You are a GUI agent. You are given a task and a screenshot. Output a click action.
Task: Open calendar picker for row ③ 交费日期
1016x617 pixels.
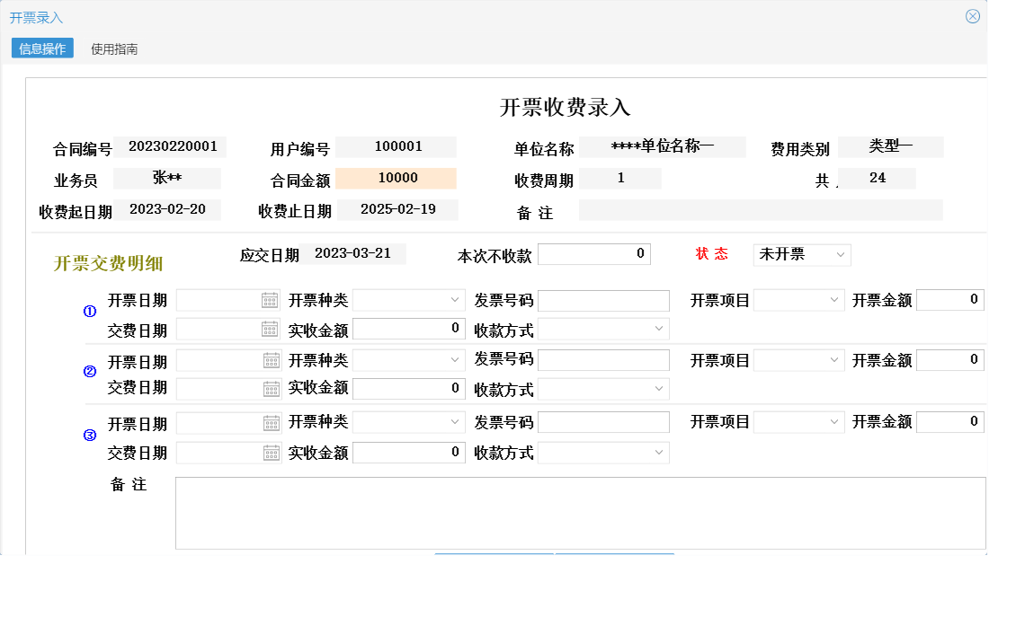click(x=272, y=452)
